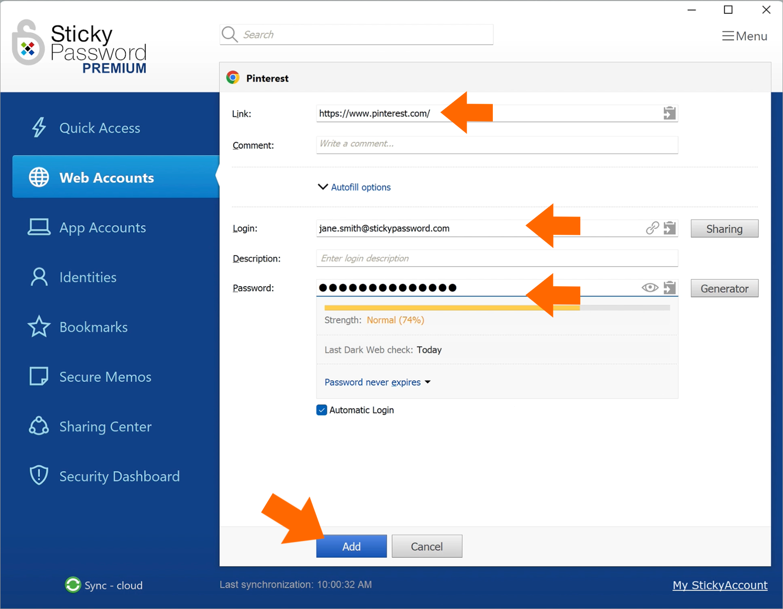Open the My StickyAccount link
The width and height of the screenshot is (783, 609).
720,585
